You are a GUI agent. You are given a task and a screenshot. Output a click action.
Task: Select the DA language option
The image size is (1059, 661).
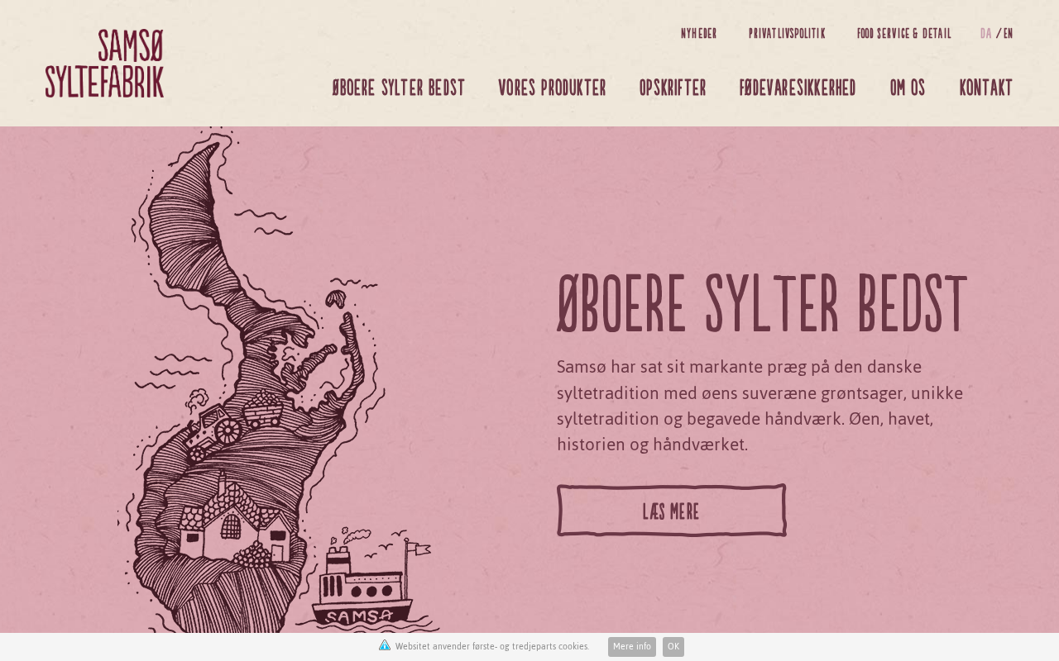pos(986,34)
